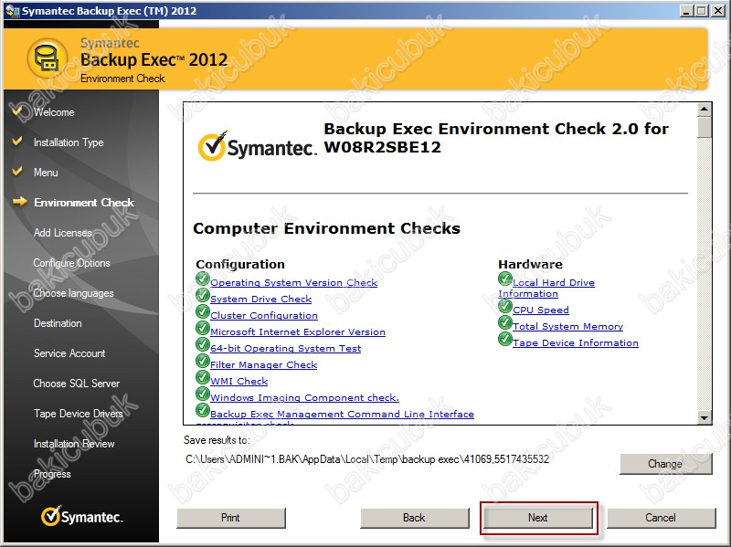Select the Welcome step in the sidebar
The width and height of the screenshot is (731, 547).
pyautogui.click(x=54, y=112)
